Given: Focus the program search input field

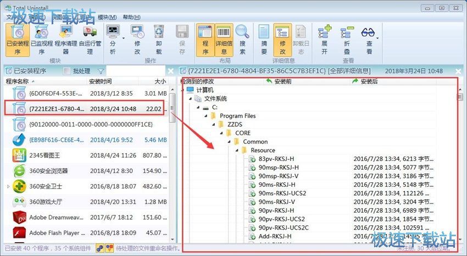Looking at the screenshot, I should pos(136,71).
